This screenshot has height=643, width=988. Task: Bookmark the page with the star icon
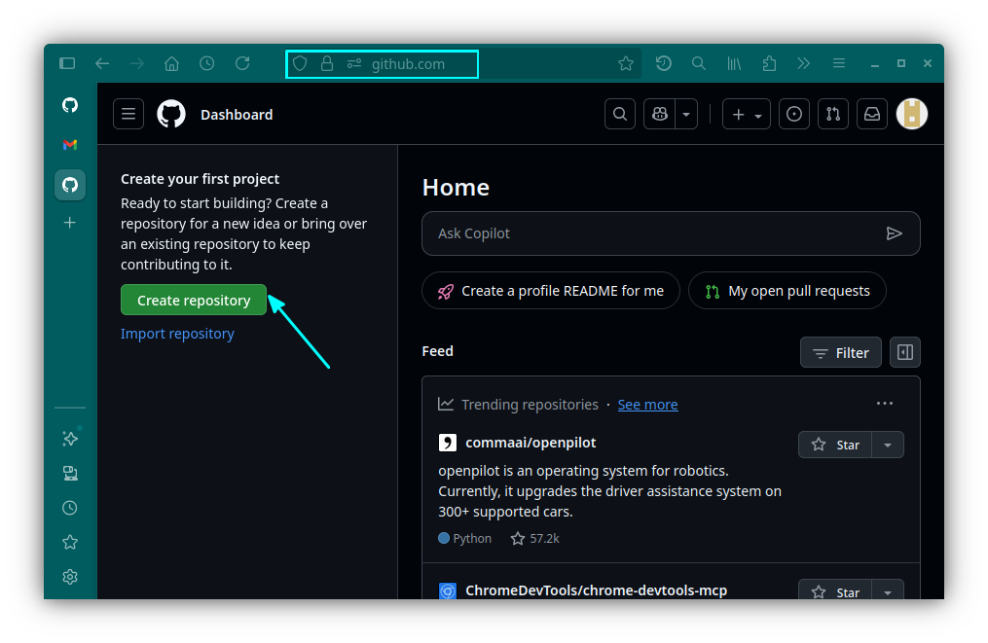[x=626, y=63]
